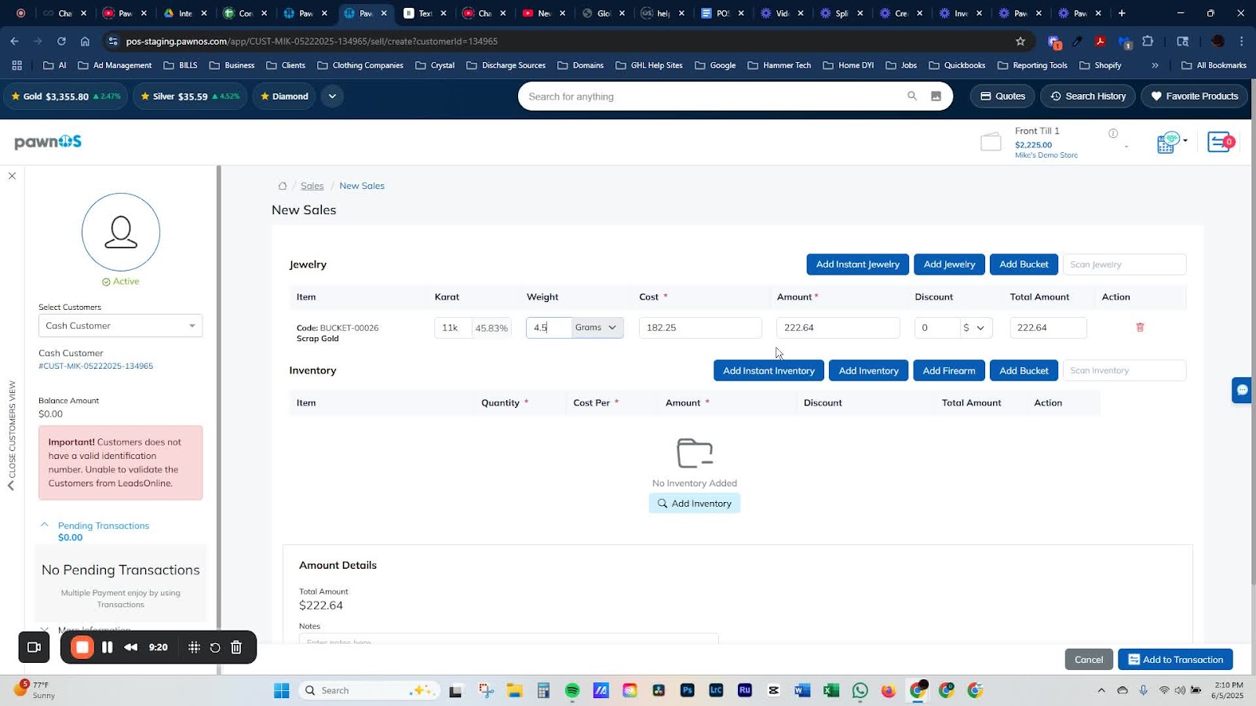Viewport: 1256px width, 706px height.
Task: Go to the home breadcrumb icon
Action: click(283, 186)
